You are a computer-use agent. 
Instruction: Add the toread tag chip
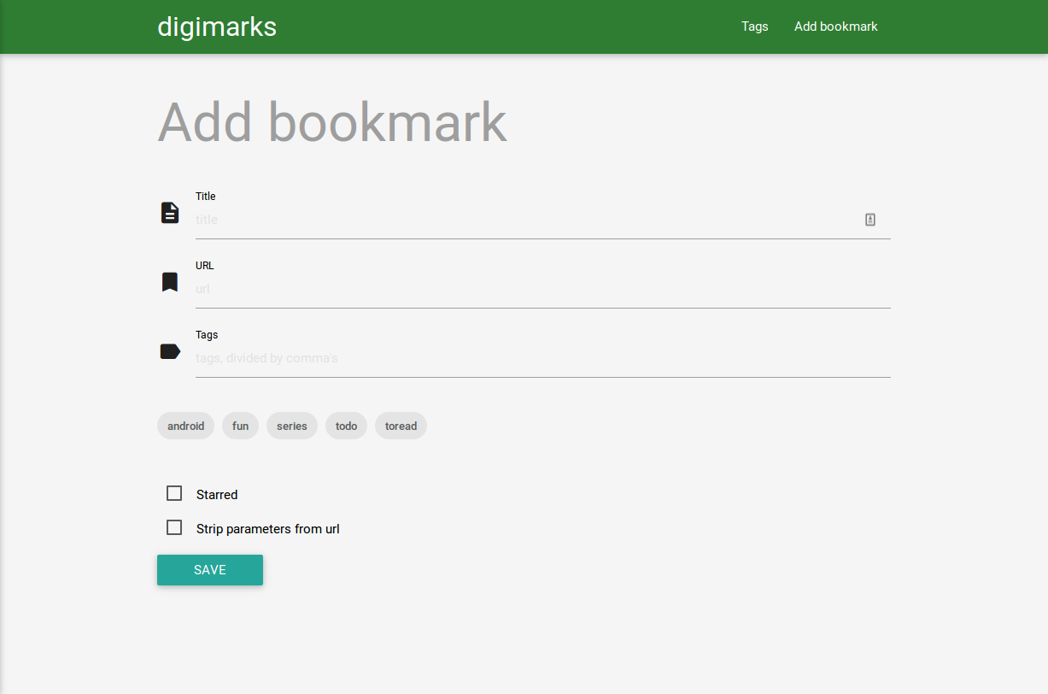[x=401, y=426]
